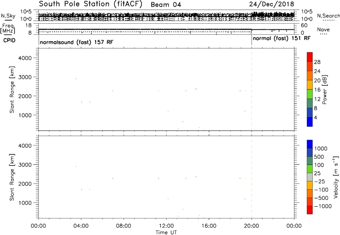Click the "3000" tick in the power panel
340x235 pixels.
[25, 77]
